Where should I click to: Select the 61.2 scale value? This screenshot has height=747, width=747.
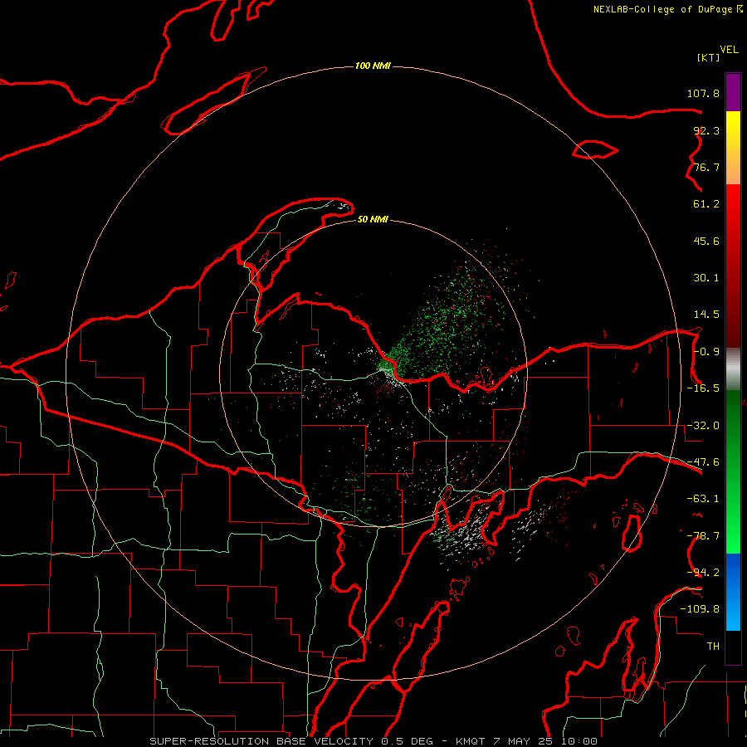(x=706, y=204)
